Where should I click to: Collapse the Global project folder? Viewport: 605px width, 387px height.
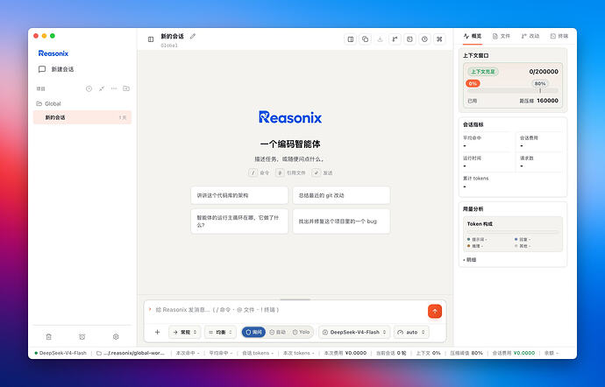48,103
